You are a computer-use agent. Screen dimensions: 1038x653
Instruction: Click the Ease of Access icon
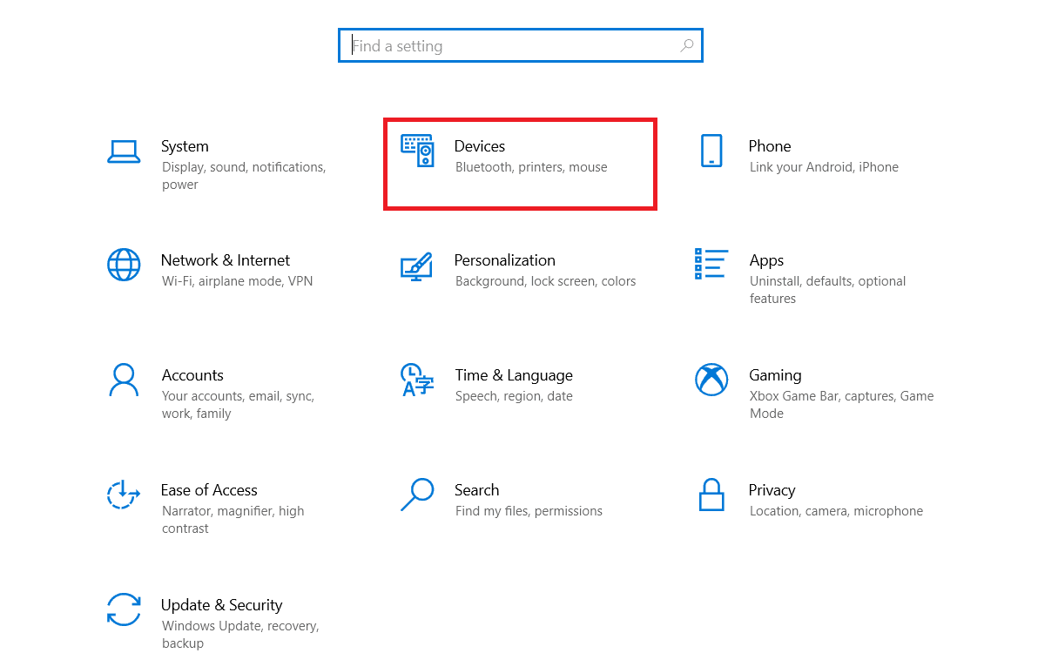point(125,495)
